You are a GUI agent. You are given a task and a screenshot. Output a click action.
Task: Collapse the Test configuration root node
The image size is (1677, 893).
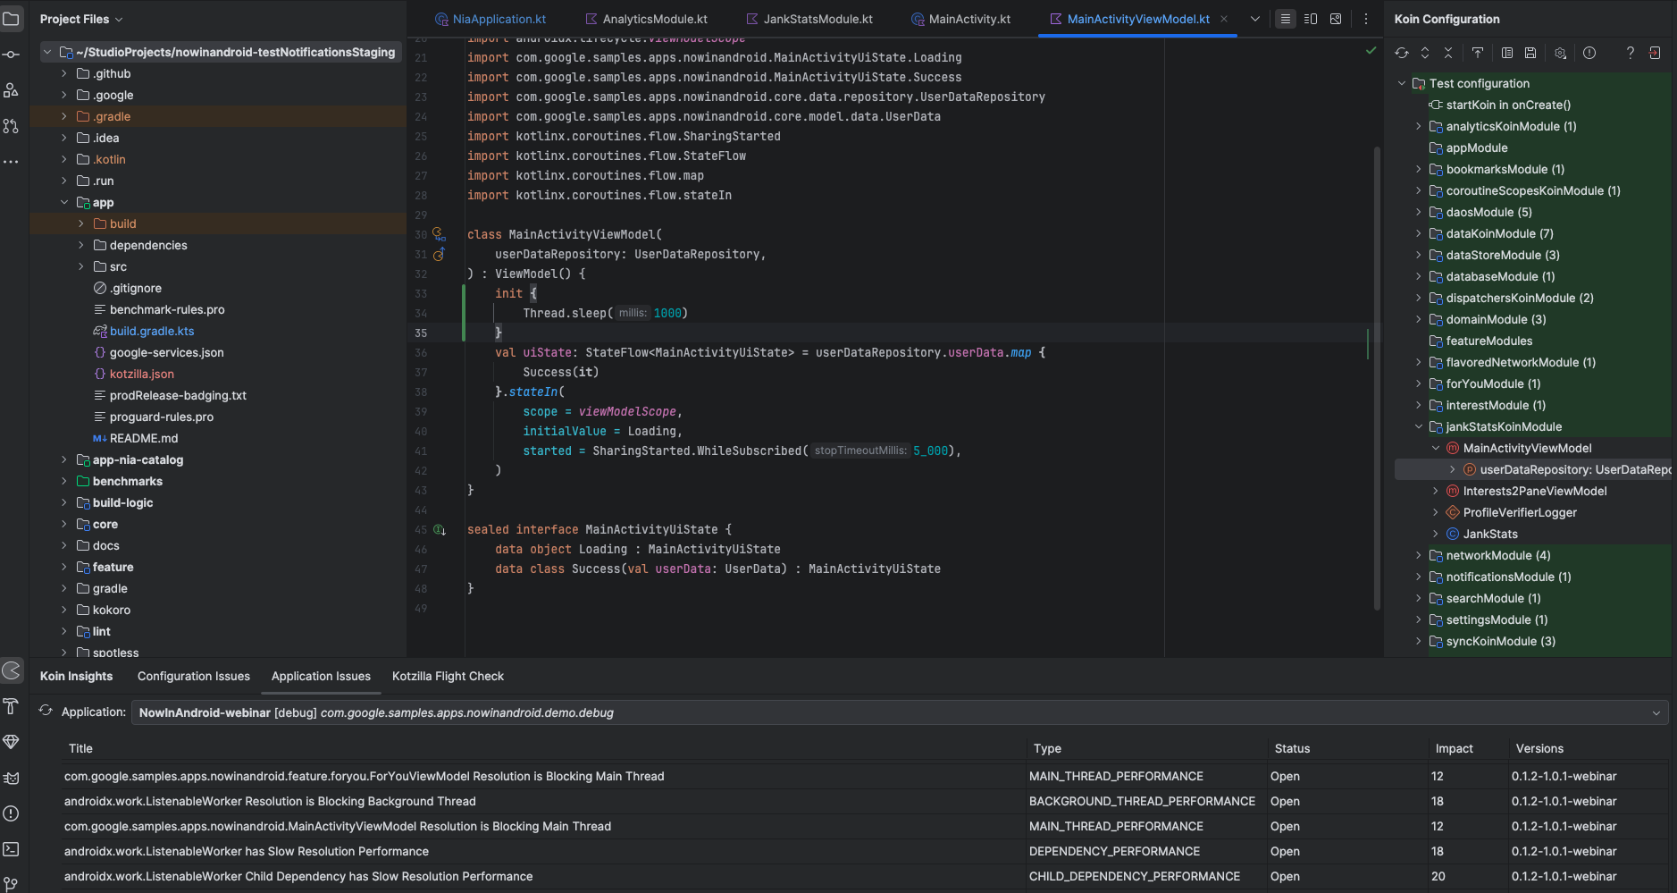(x=1402, y=83)
